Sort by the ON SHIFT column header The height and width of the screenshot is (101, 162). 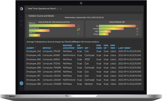point(80,47)
